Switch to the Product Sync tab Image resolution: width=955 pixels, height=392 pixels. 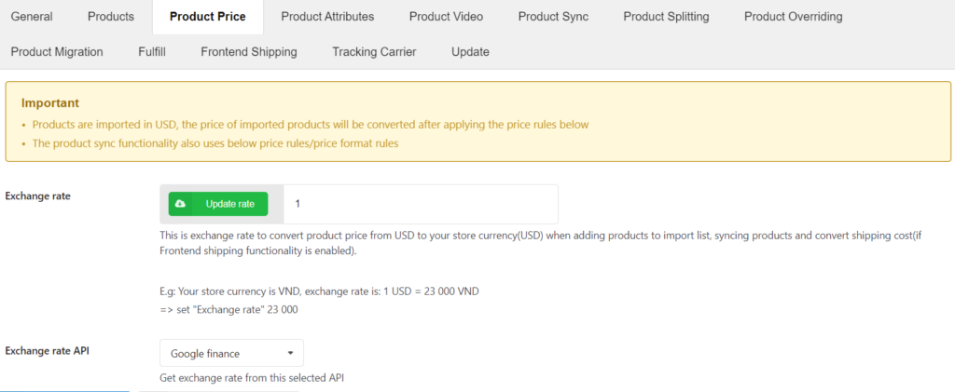point(553,17)
